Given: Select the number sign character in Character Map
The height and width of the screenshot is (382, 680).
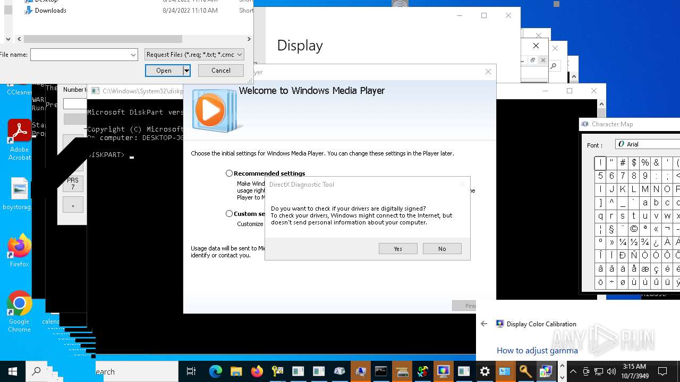Looking at the screenshot, I should tap(623, 163).
